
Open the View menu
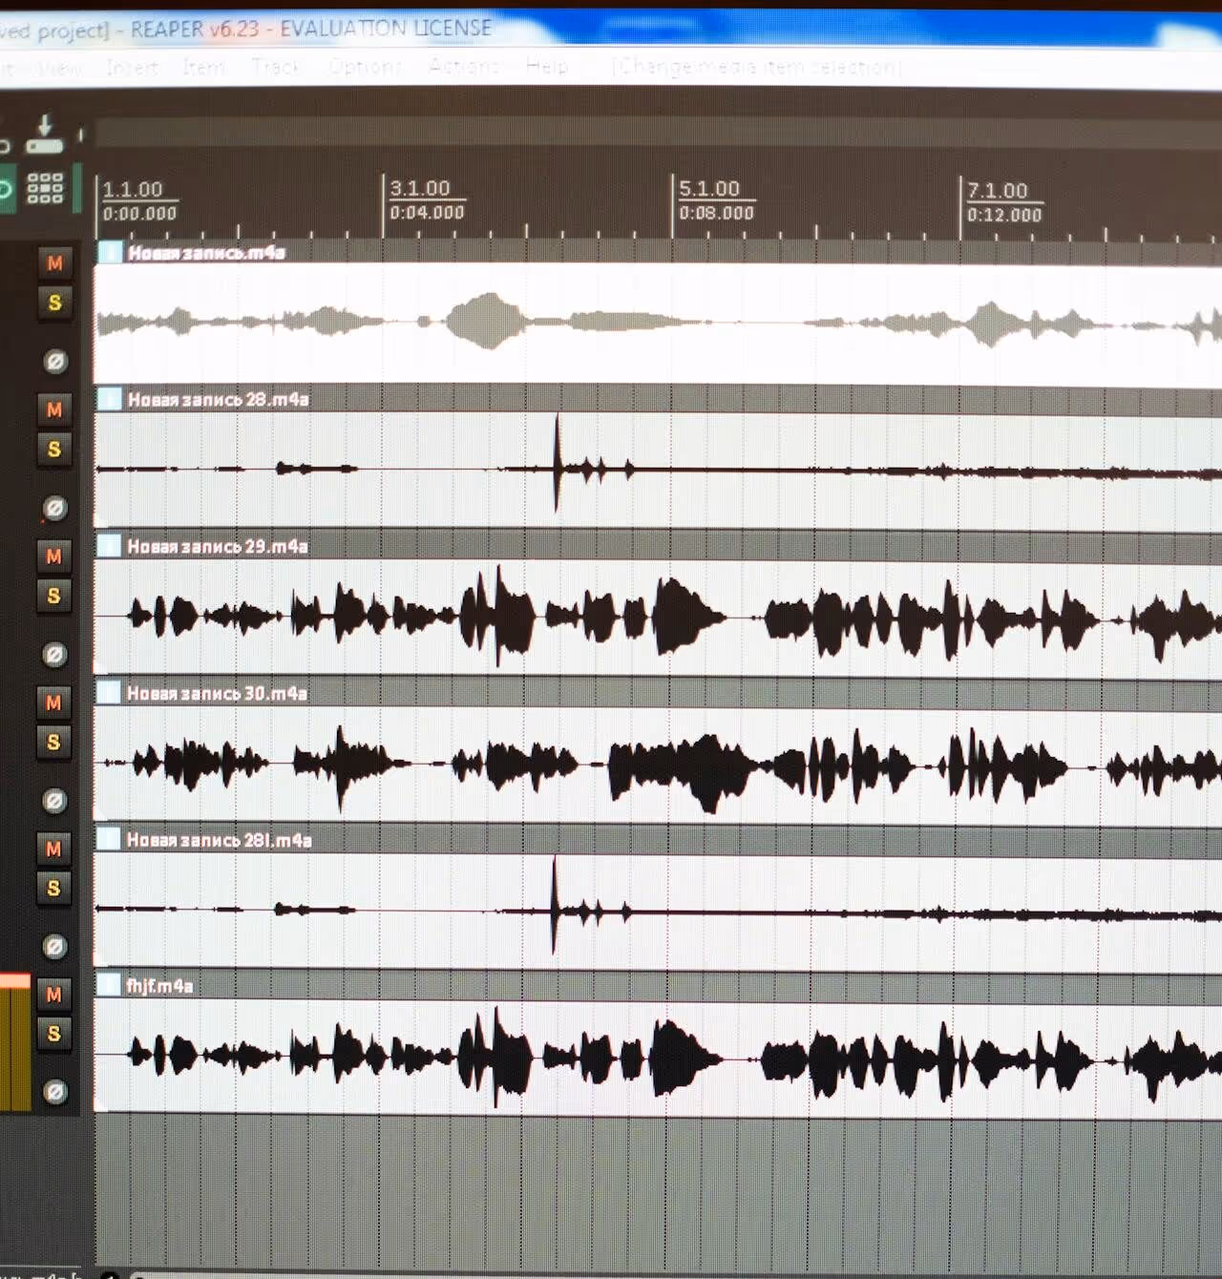tap(60, 68)
